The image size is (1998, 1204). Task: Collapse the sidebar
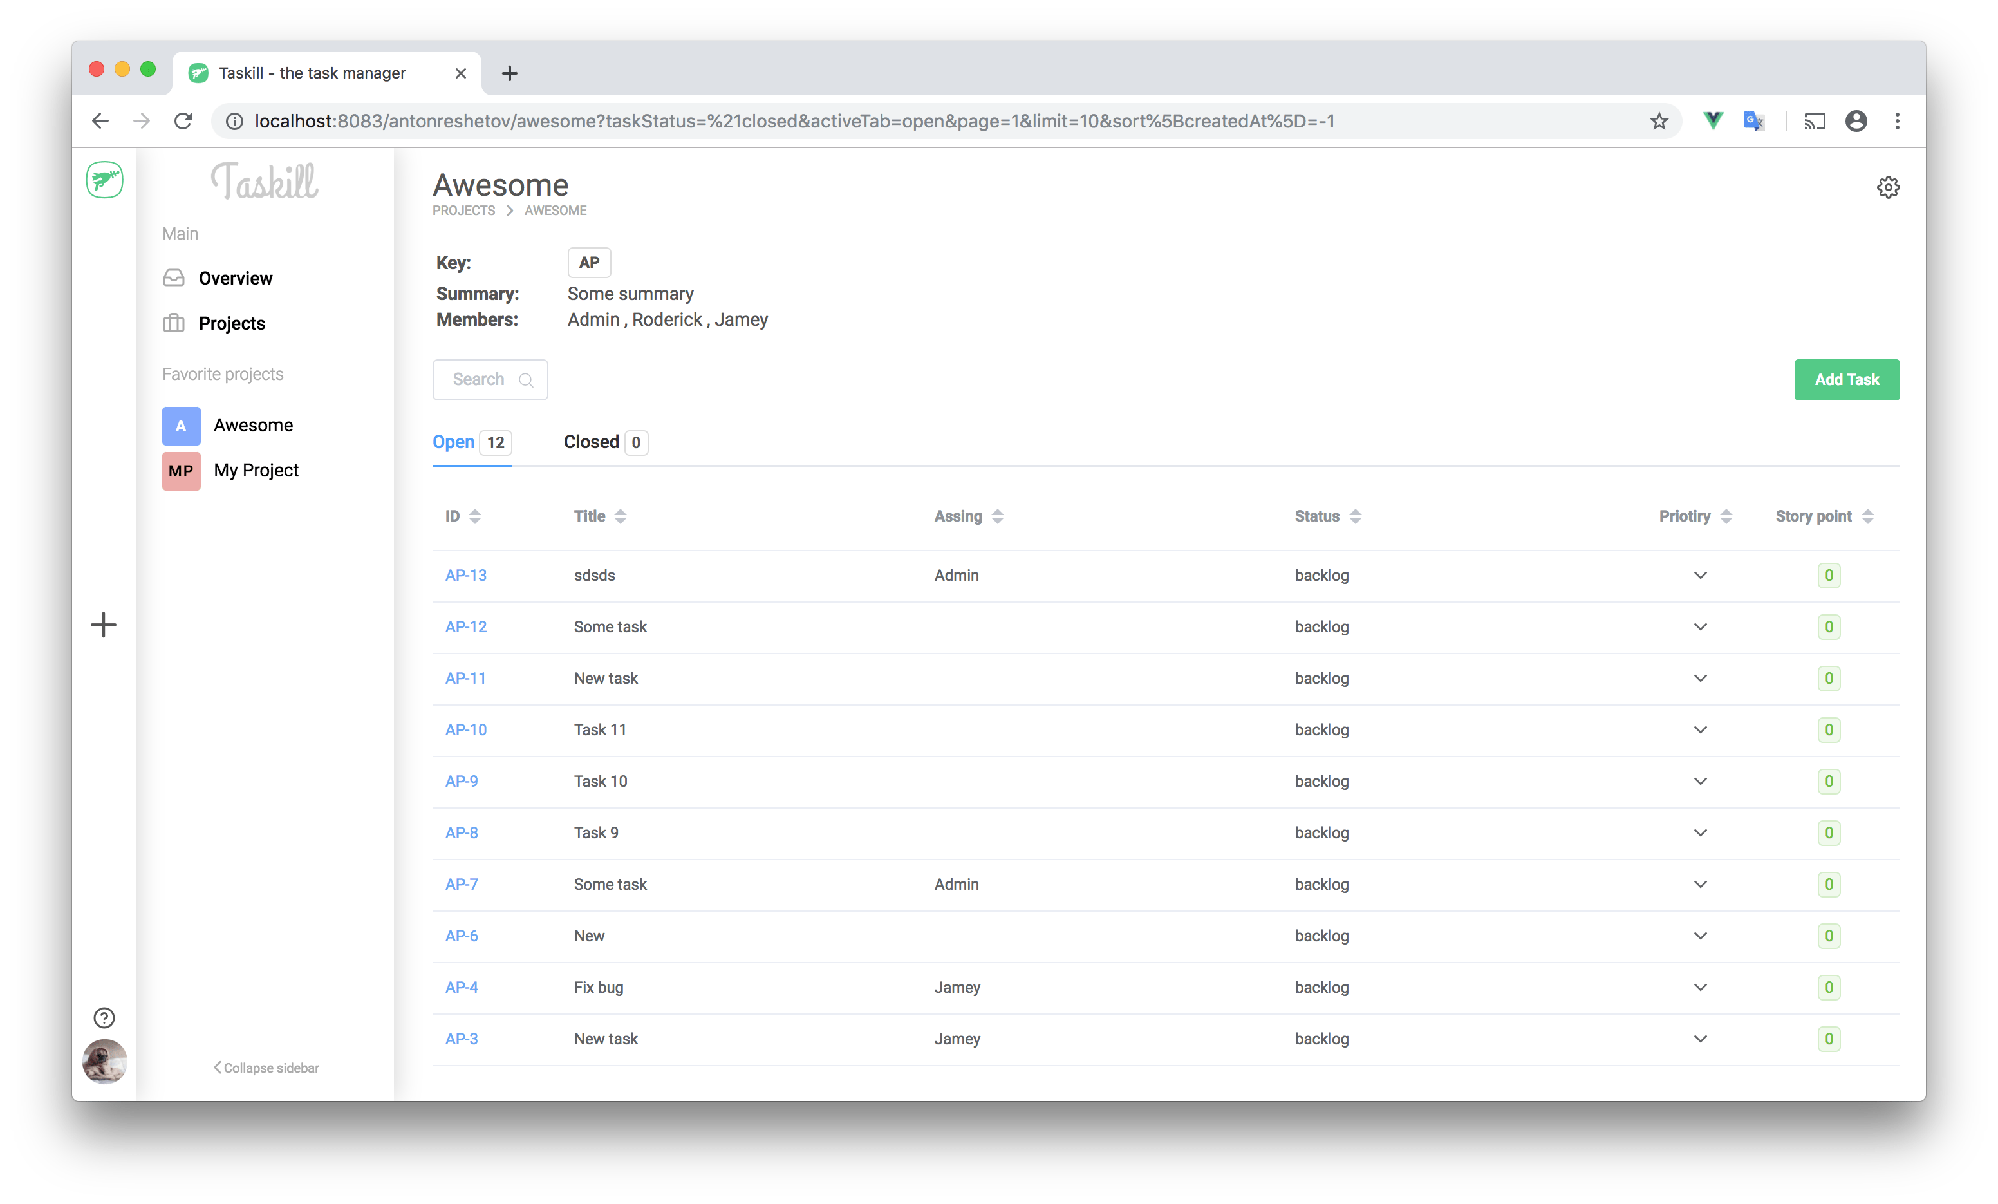point(266,1068)
